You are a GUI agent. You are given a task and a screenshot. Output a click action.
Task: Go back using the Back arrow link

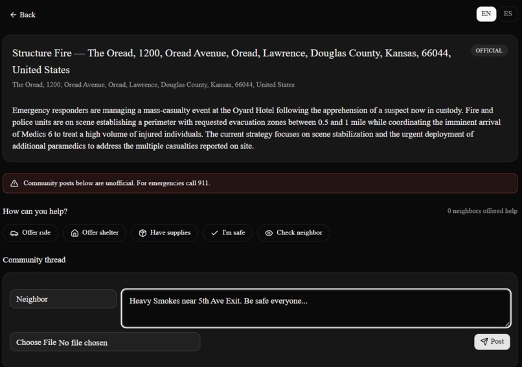pyautogui.click(x=23, y=15)
